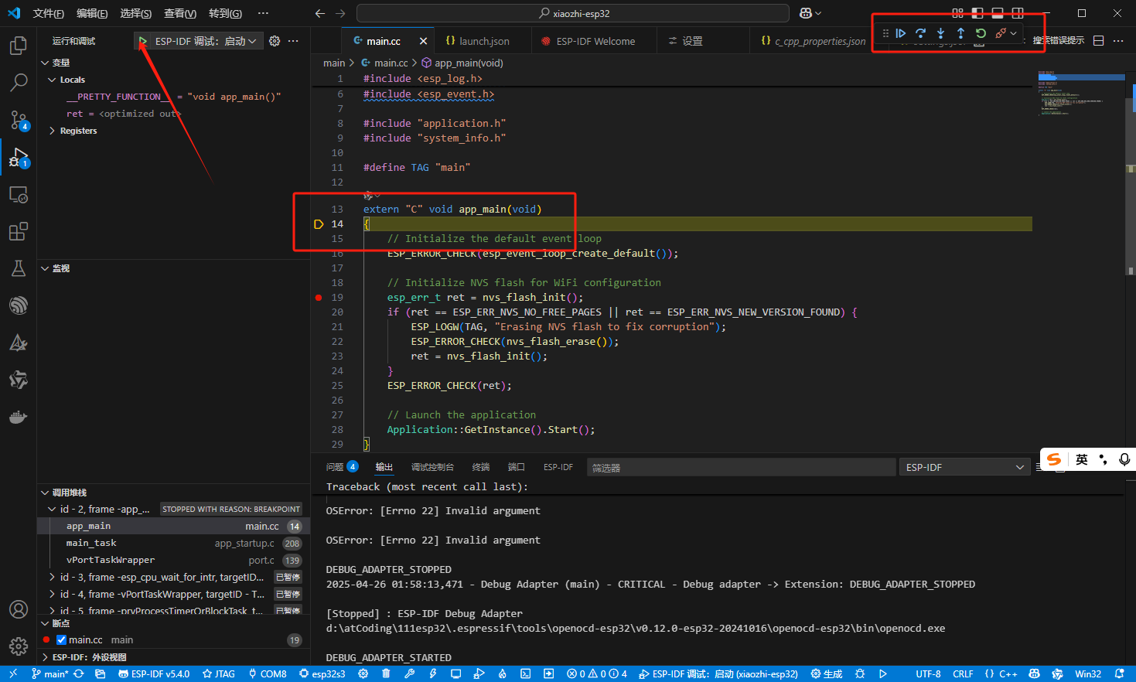
Task: Click the code minimap preview
Action: [x=1081, y=94]
